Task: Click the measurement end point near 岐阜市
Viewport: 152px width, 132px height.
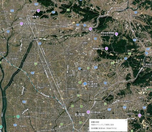Action: [27, 18]
